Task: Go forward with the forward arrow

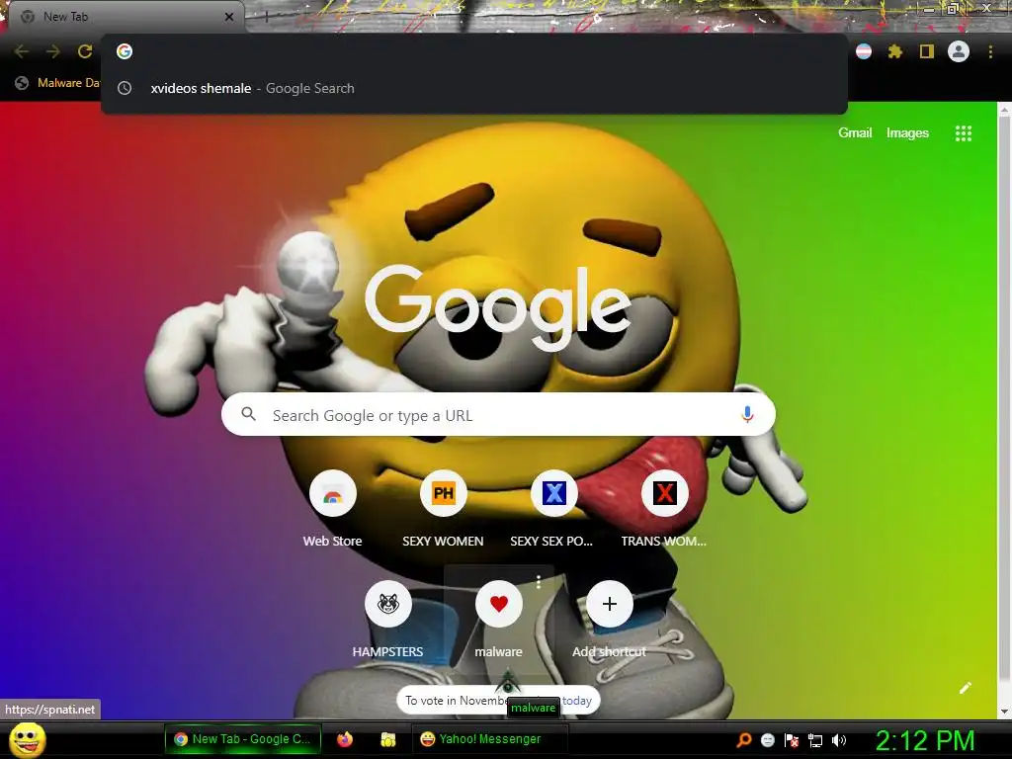Action: (x=53, y=51)
